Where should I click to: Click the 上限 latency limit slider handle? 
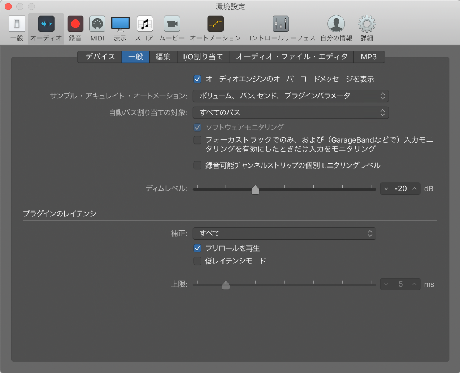[226, 285]
